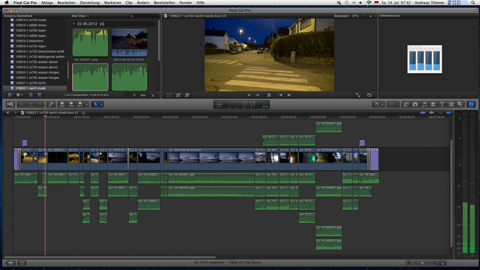Select event 120618 1 cx730 beleuchtetes schiff

[x=35, y=52]
